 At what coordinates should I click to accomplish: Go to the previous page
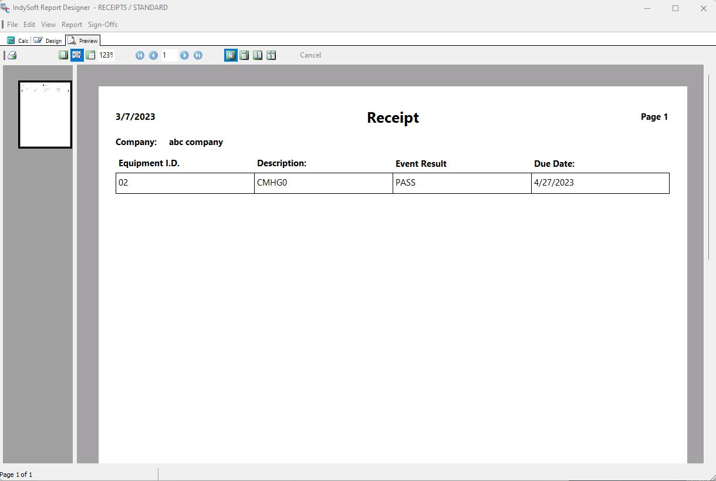point(153,55)
